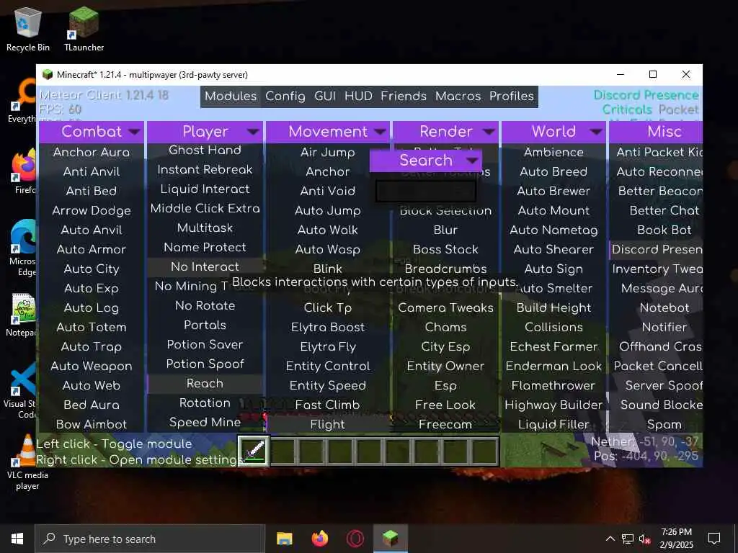Open Notepad++ desktop shortcut
738x553 pixels.
click(x=22, y=315)
